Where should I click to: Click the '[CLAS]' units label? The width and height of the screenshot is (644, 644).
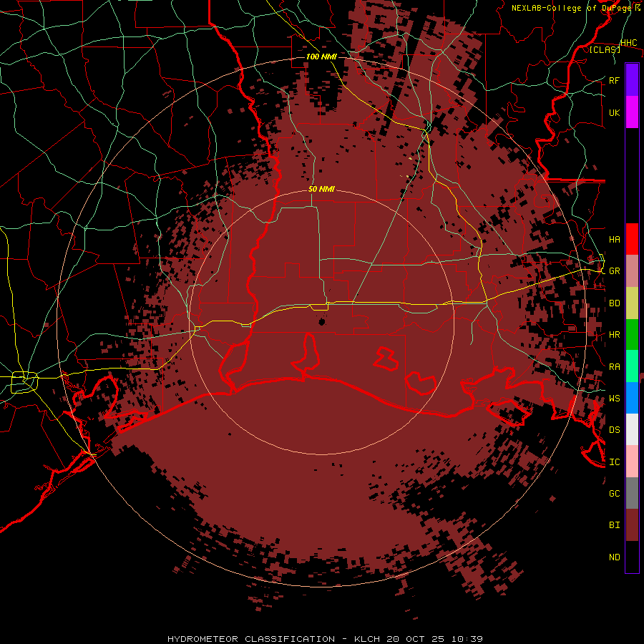click(x=605, y=49)
